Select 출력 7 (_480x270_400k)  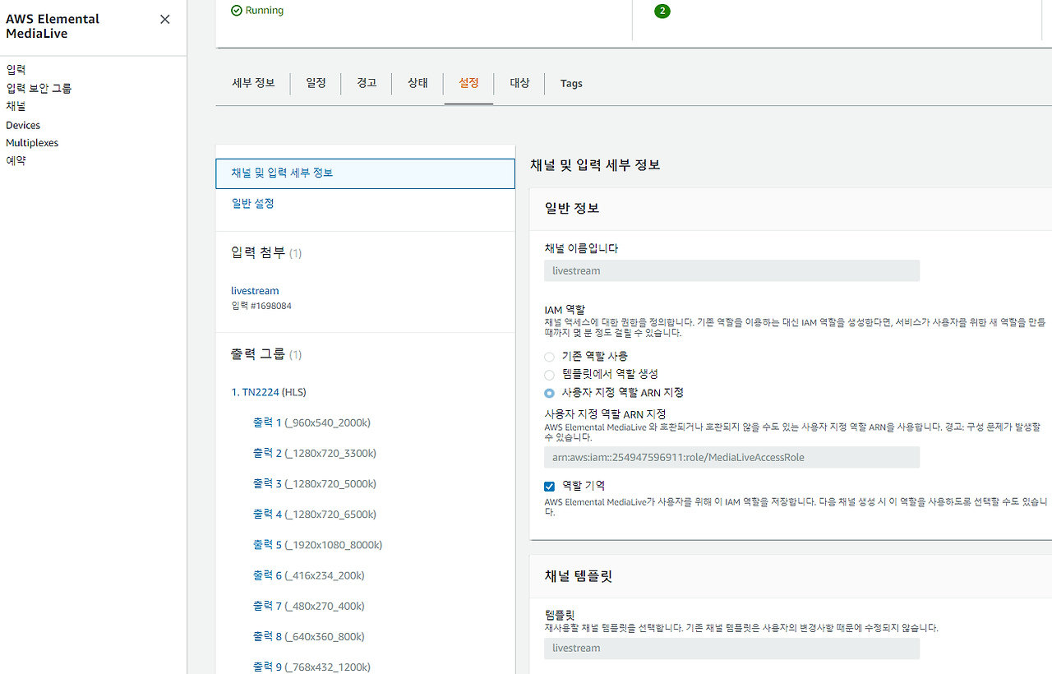coord(309,606)
